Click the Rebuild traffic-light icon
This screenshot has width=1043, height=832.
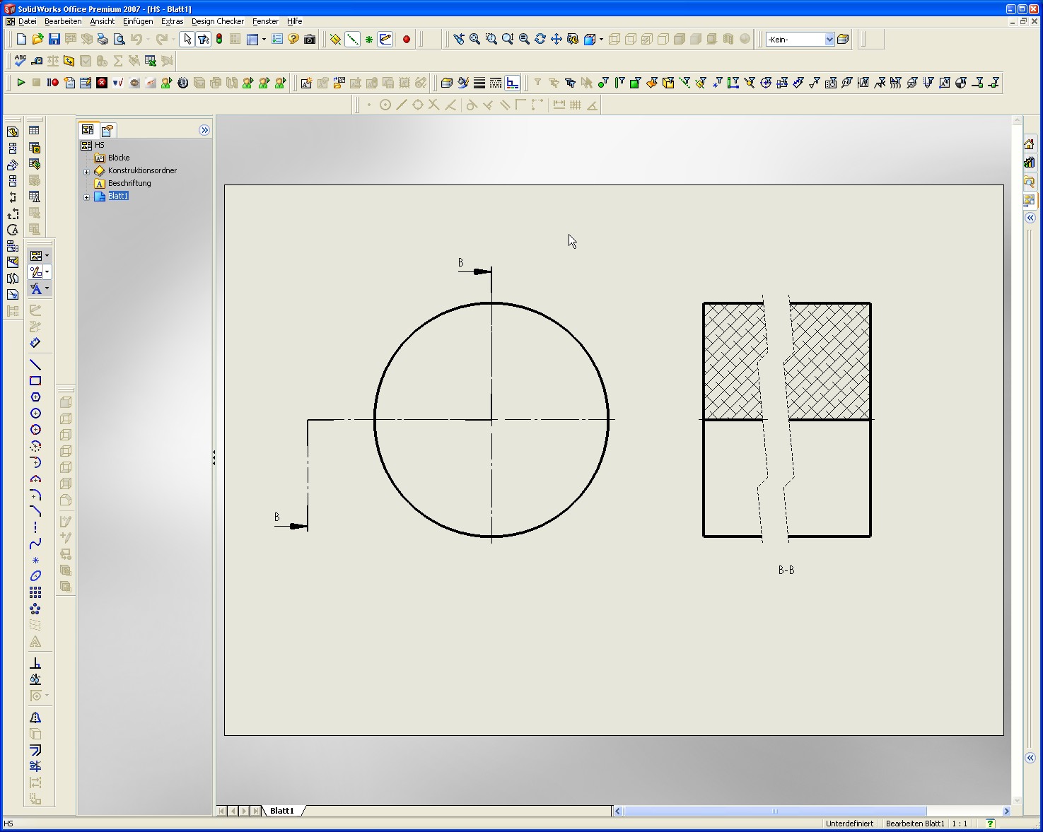[x=219, y=39]
